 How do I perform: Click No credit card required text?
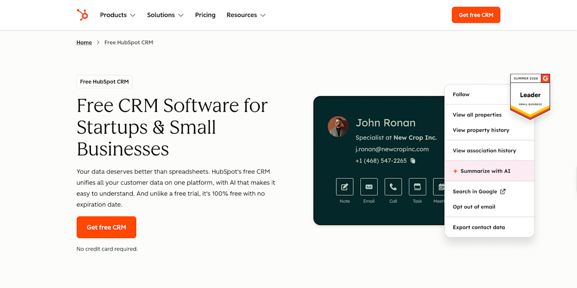click(x=107, y=249)
